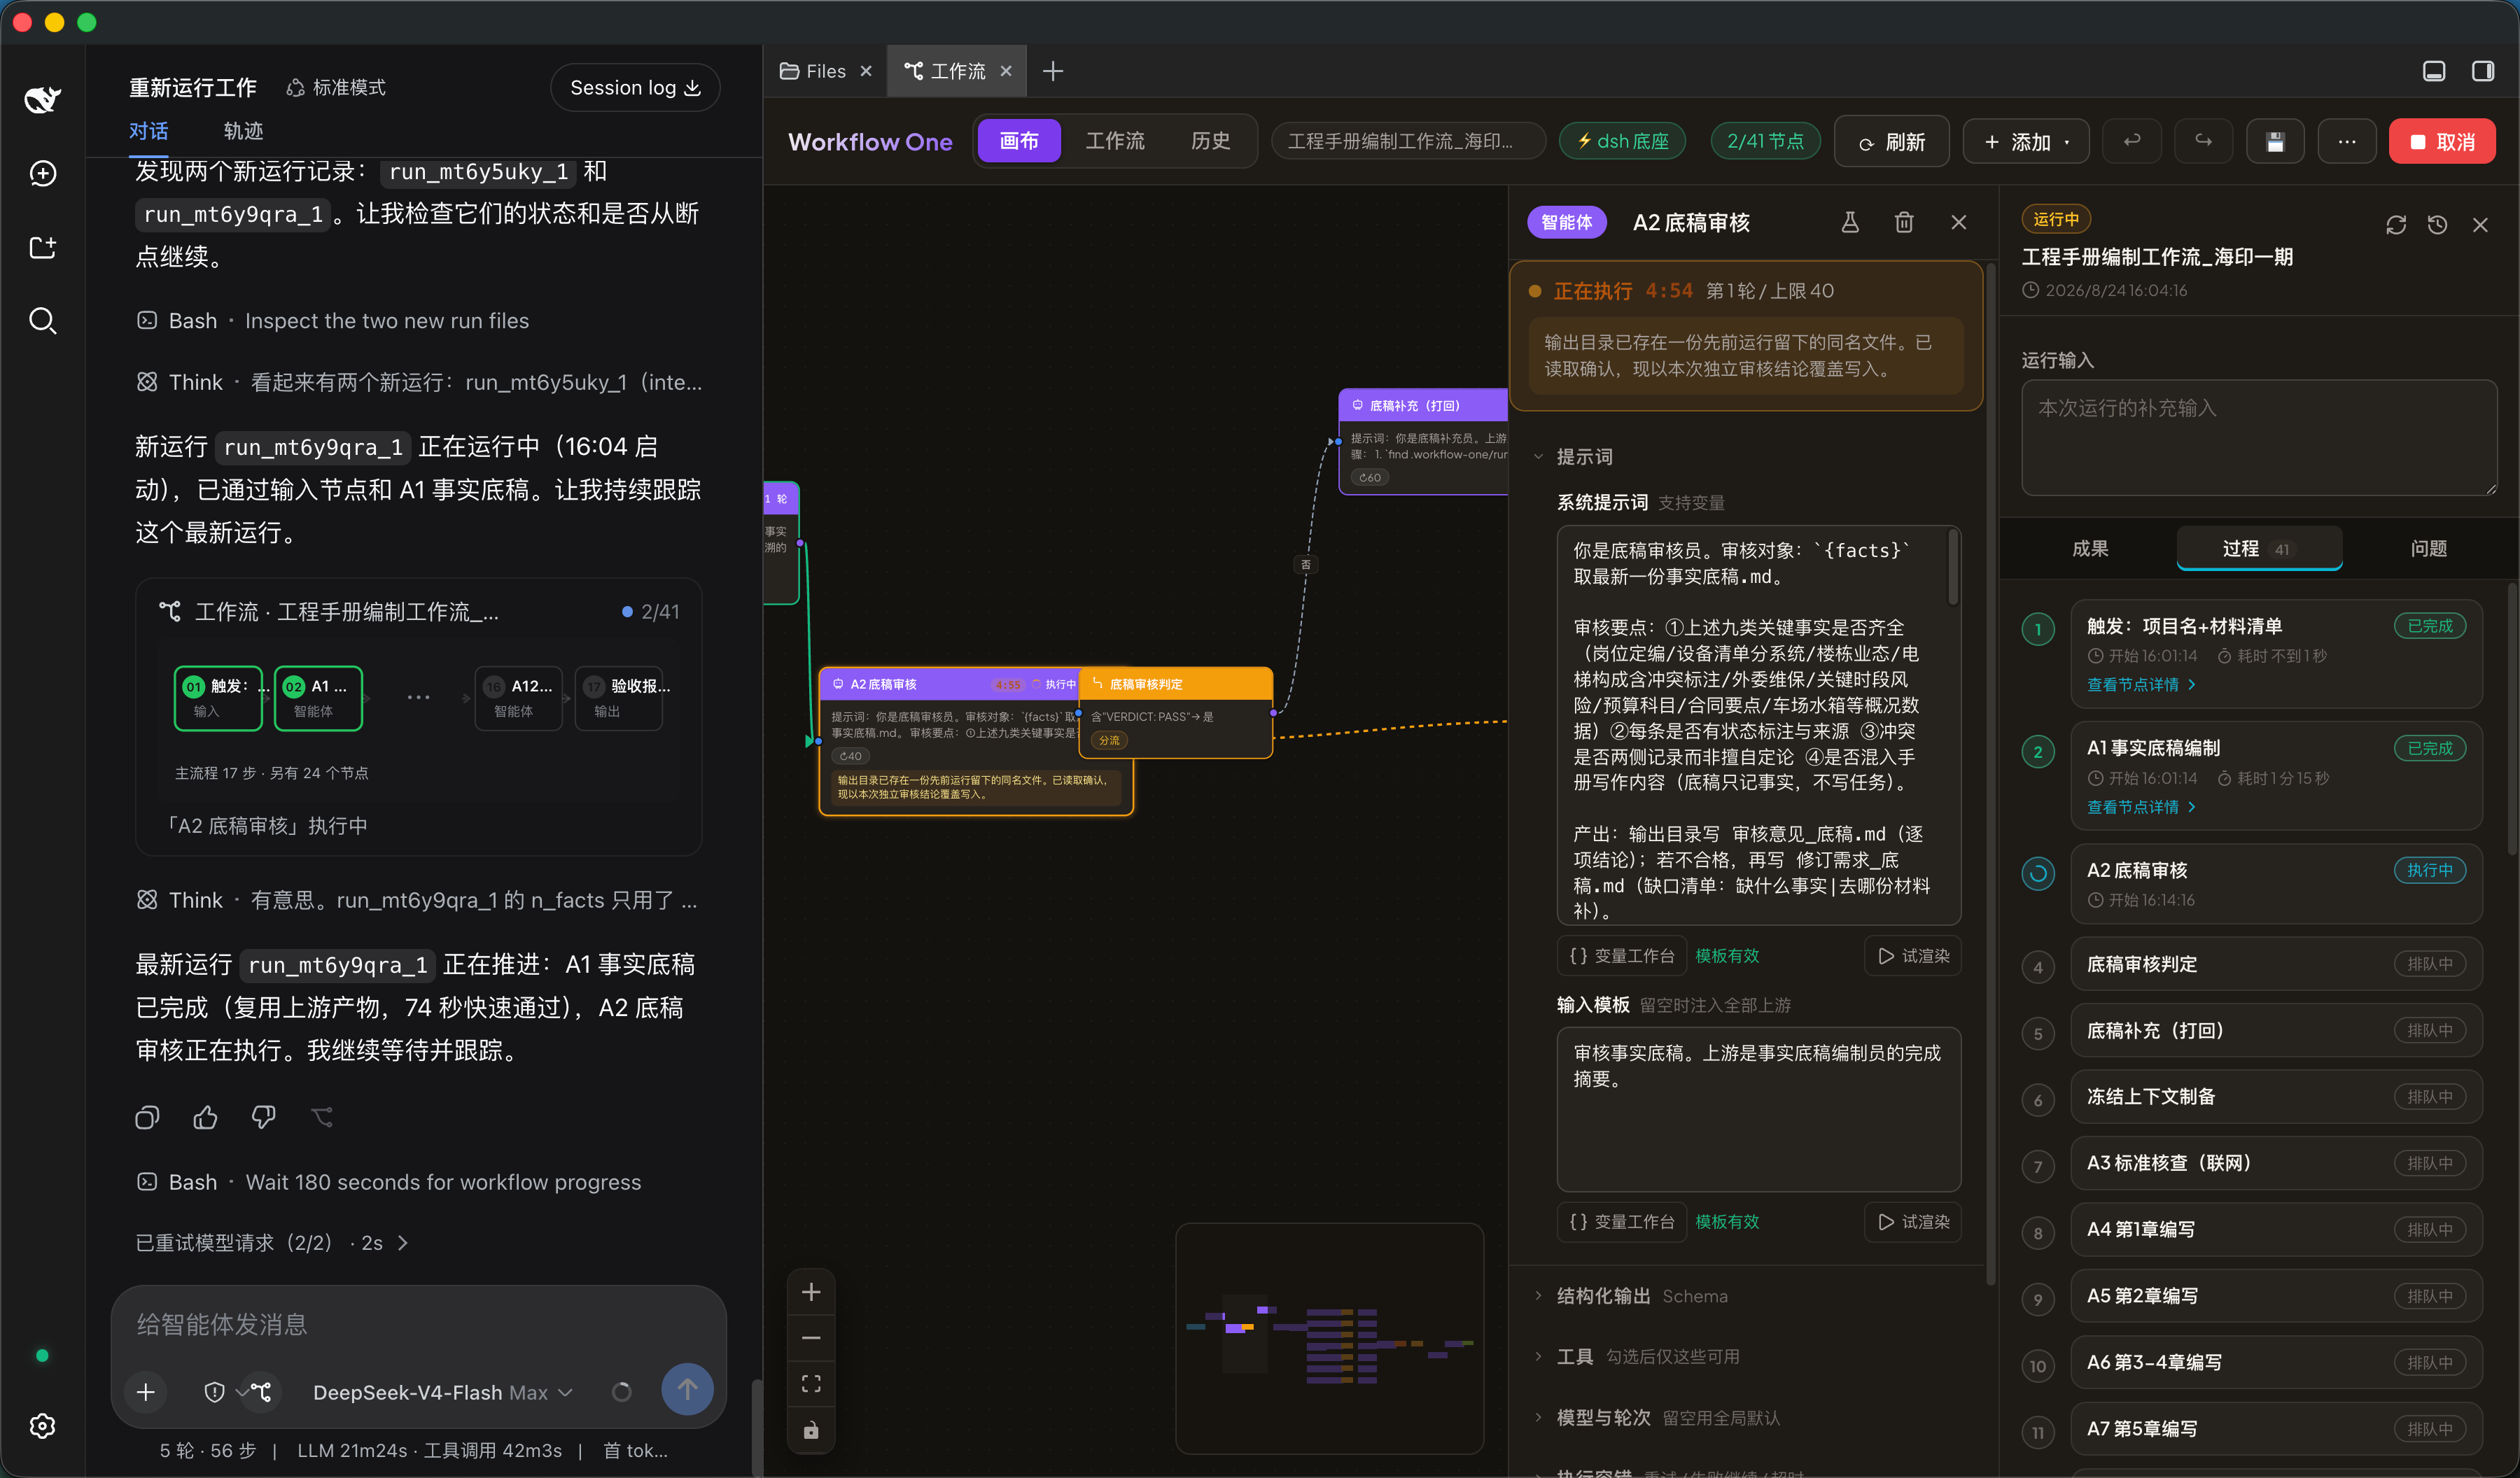Open 查看节点详情 under A1 事实底稿编制

tap(2141, 807)
